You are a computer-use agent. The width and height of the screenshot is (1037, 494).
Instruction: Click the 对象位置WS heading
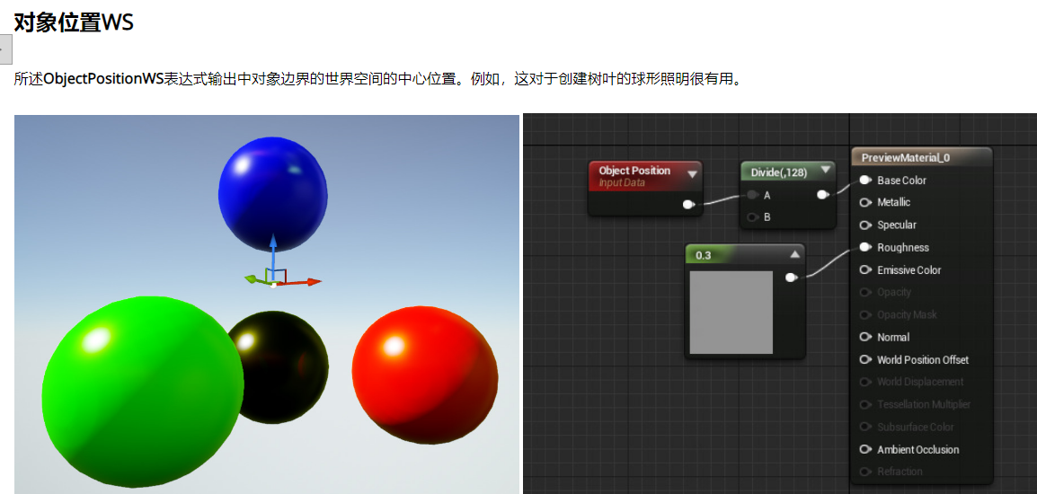[74, 23]
